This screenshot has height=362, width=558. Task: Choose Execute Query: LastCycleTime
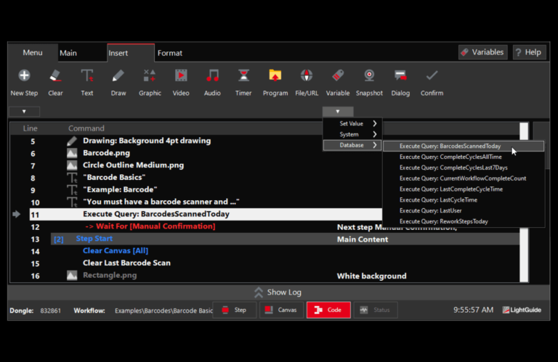pos(464,199)
